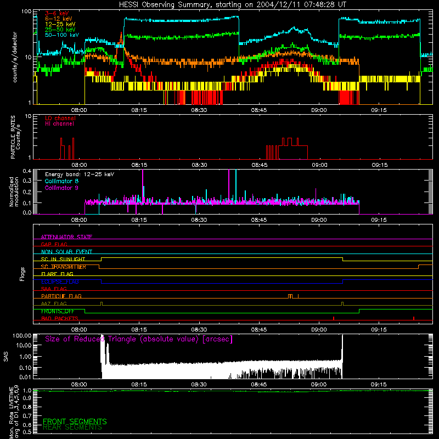Click the 1.0 value on livetime axis

pos(27,391)
